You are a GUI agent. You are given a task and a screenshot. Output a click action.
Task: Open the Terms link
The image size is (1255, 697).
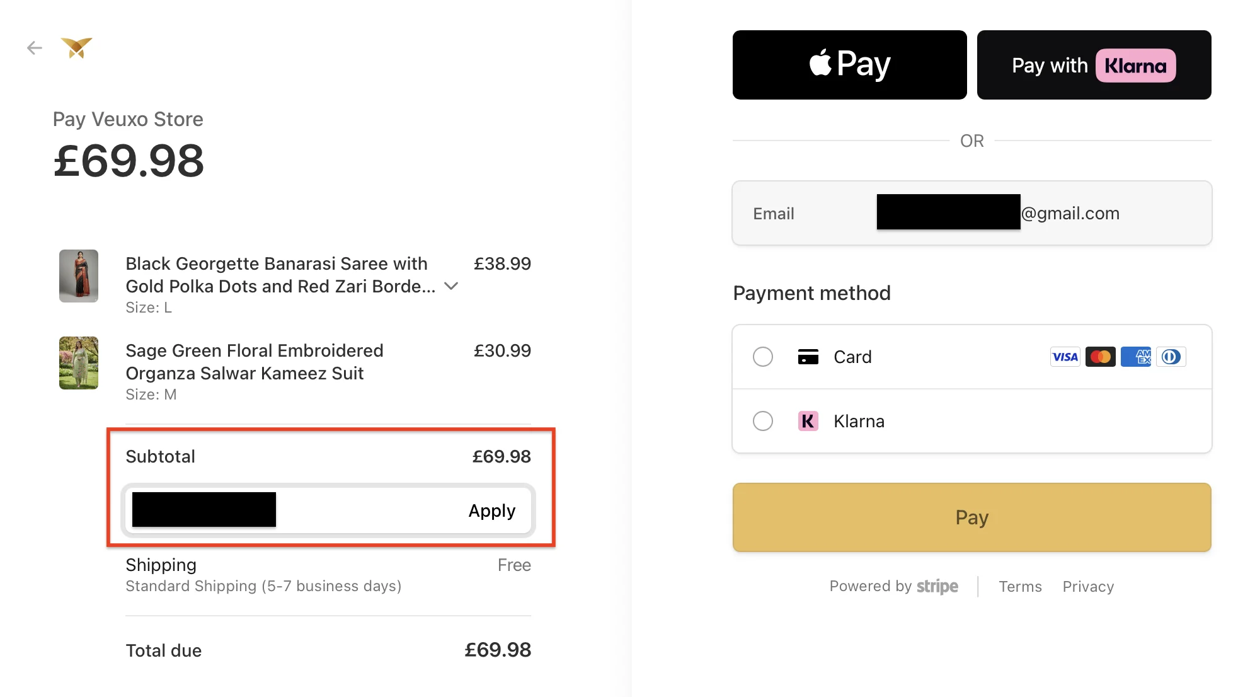(1020, 587)
